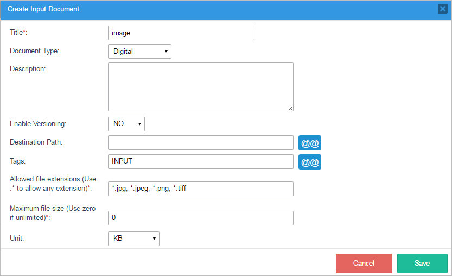The image size is (452, 276).
Task: Click the @@ variable picker beside Tags
Action: [309, 162]
